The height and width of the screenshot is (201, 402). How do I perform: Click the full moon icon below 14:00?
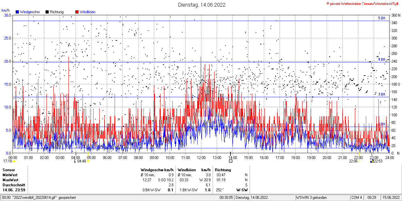(x=231, y=161)
